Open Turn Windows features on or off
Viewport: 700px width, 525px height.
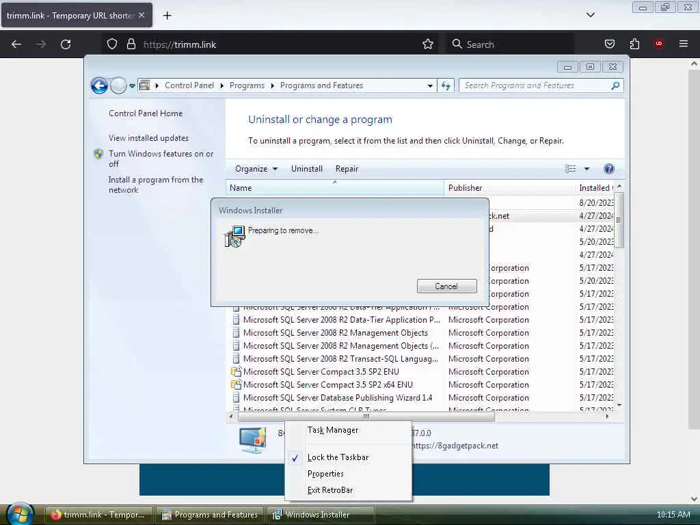pyautogui.click(x=161, y=159)
